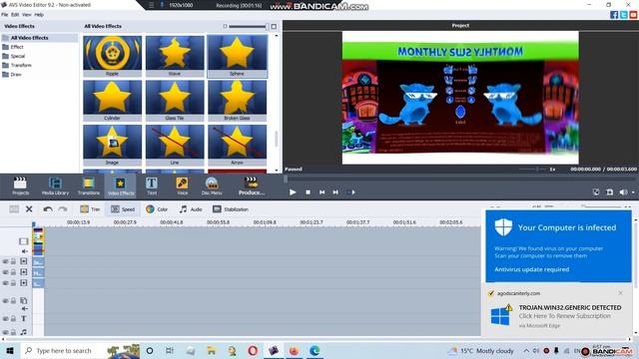639x359 pixels.
Task: Select the Arrow effect thumbnail
Action: click(238, 145)
